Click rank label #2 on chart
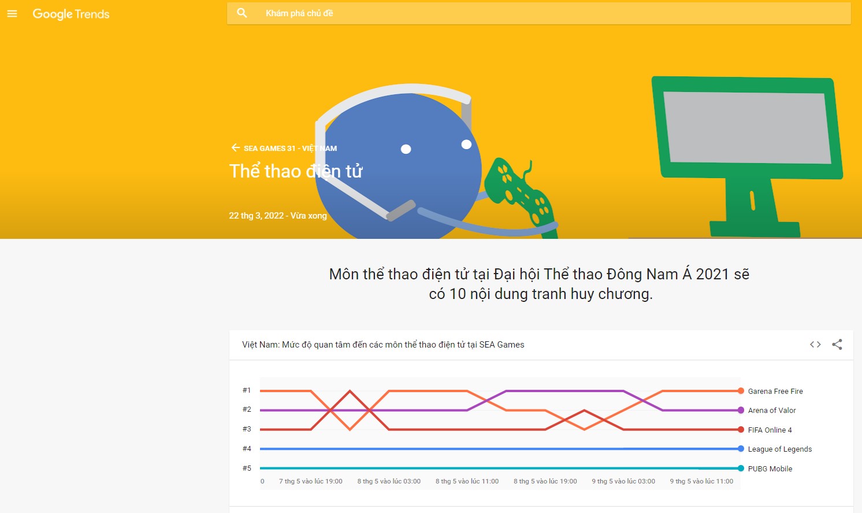The width and height of the screenshot is (862, 513). [247, 409]
